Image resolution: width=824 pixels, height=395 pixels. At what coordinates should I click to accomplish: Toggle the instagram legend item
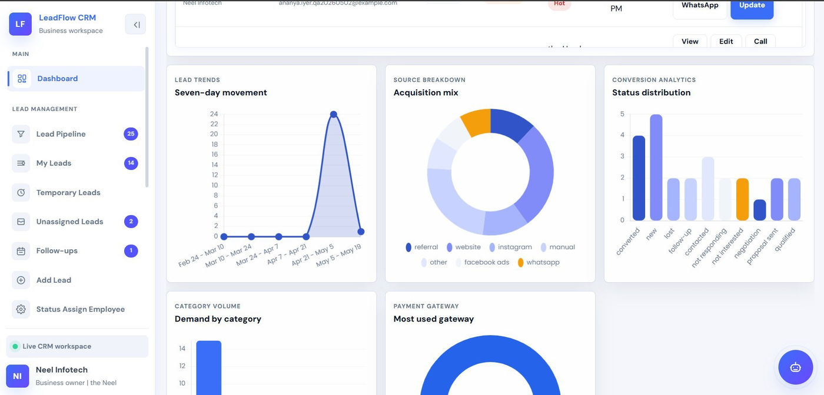[x=510, y=247]
